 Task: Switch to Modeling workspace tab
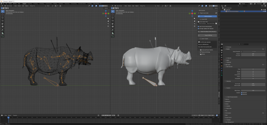click(30, 3)
